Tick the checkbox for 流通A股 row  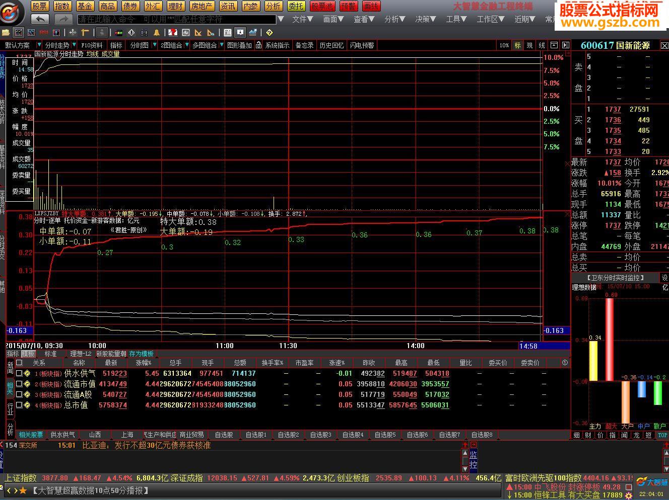19,394
